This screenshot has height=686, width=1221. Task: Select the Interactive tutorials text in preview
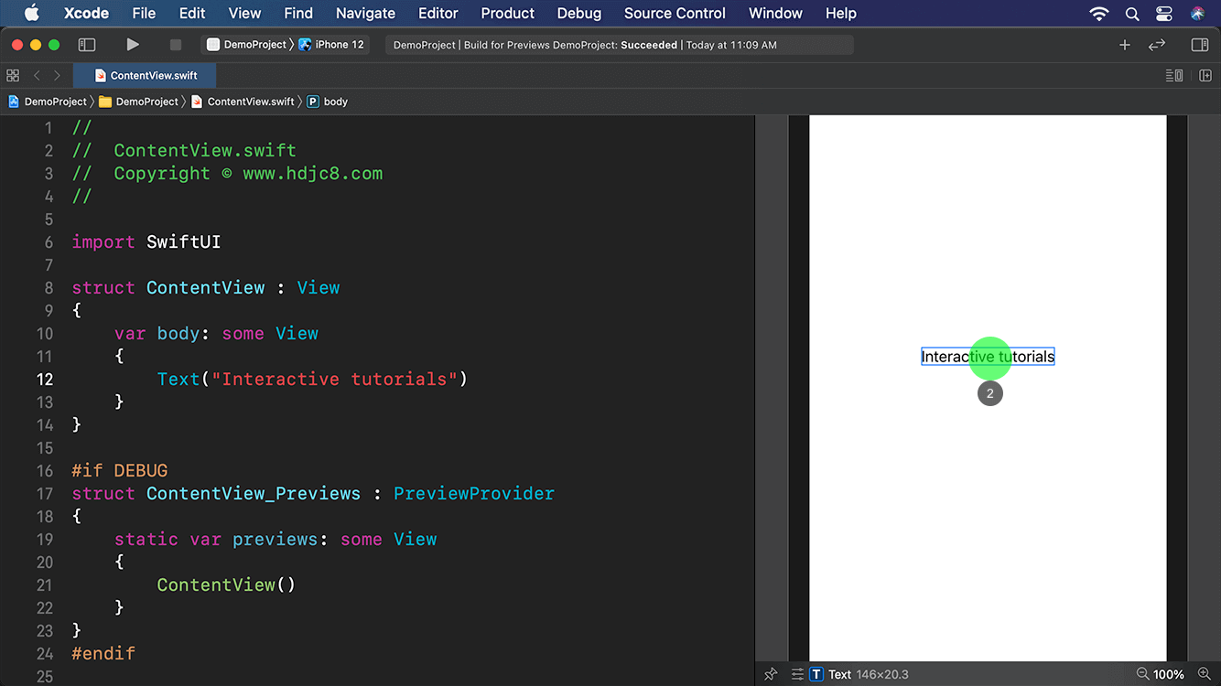pyautogui.click(x=988, y=357)
